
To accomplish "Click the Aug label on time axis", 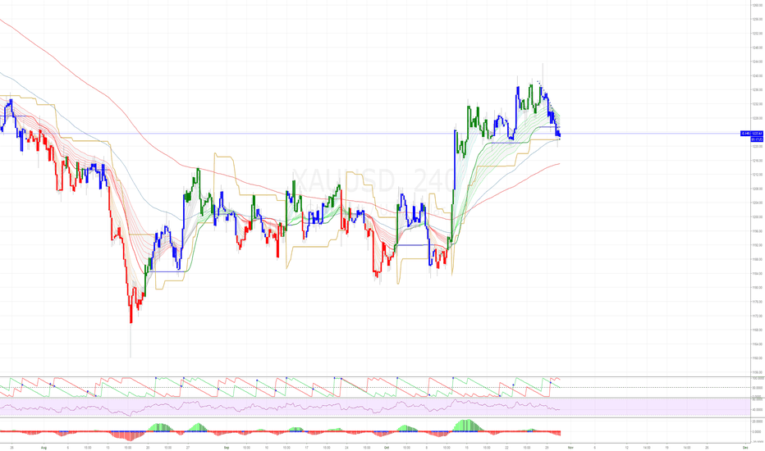I will tap(44, 447).
